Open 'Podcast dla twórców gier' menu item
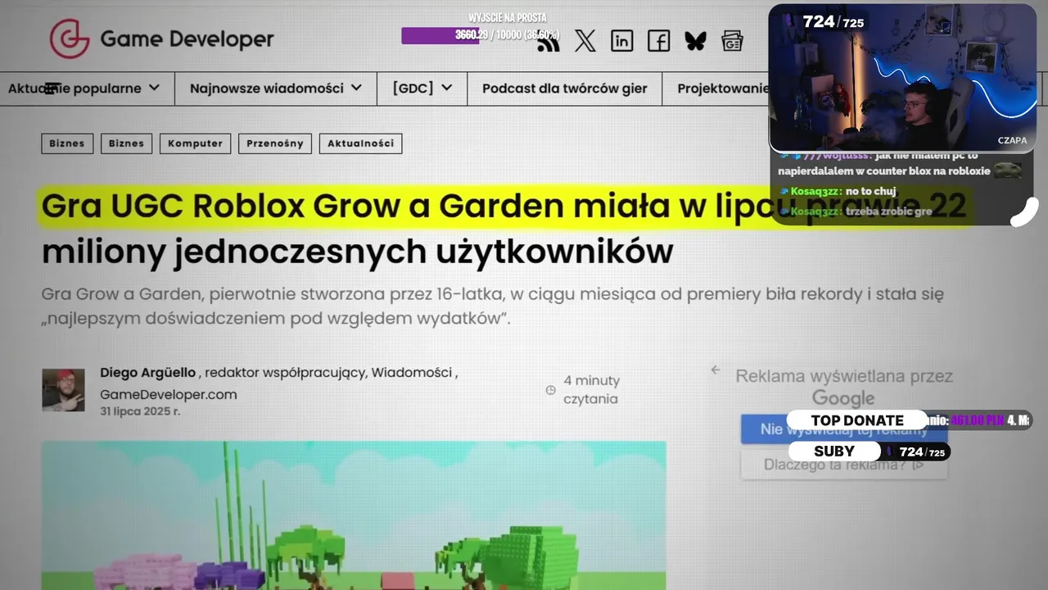The width and height of the screenshot is (1048, 590). pos(565,88)
